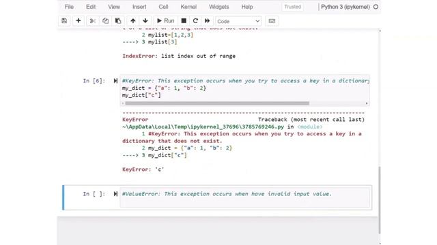Open the Edit menu
437x245 pixels.
click(x=91, y=7)
